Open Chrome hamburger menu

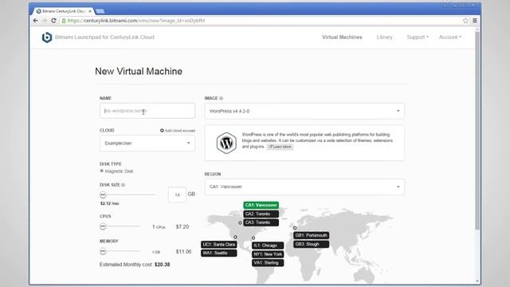(x=475, y=21)
